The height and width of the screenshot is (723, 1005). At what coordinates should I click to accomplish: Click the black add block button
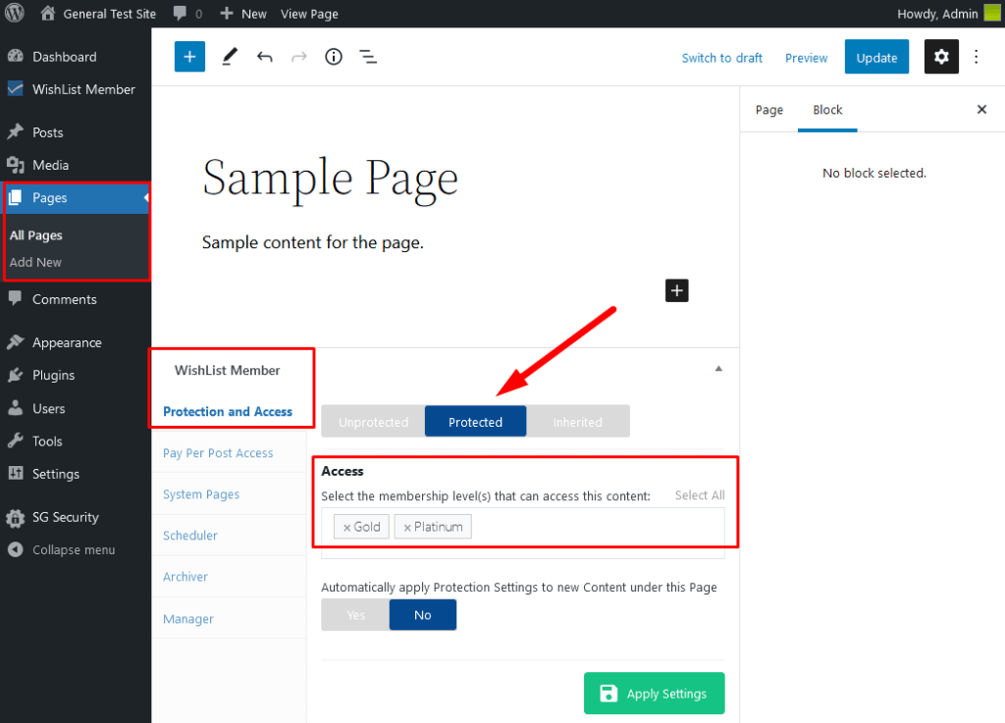(677, 290)
